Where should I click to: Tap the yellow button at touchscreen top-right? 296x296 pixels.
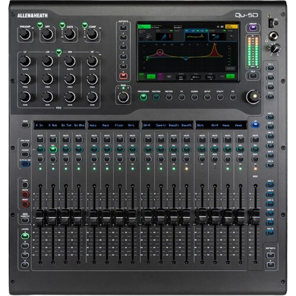coord(231,27)
